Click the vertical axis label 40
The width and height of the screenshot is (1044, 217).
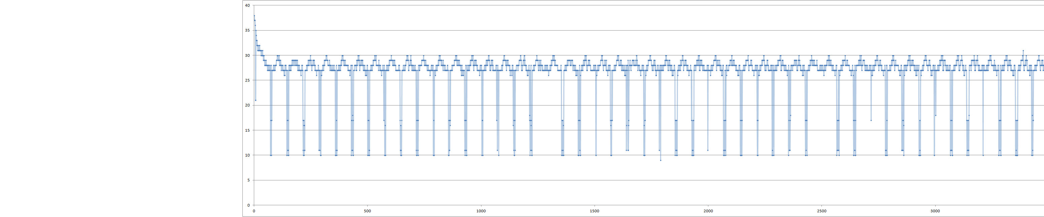click(248, 5)
